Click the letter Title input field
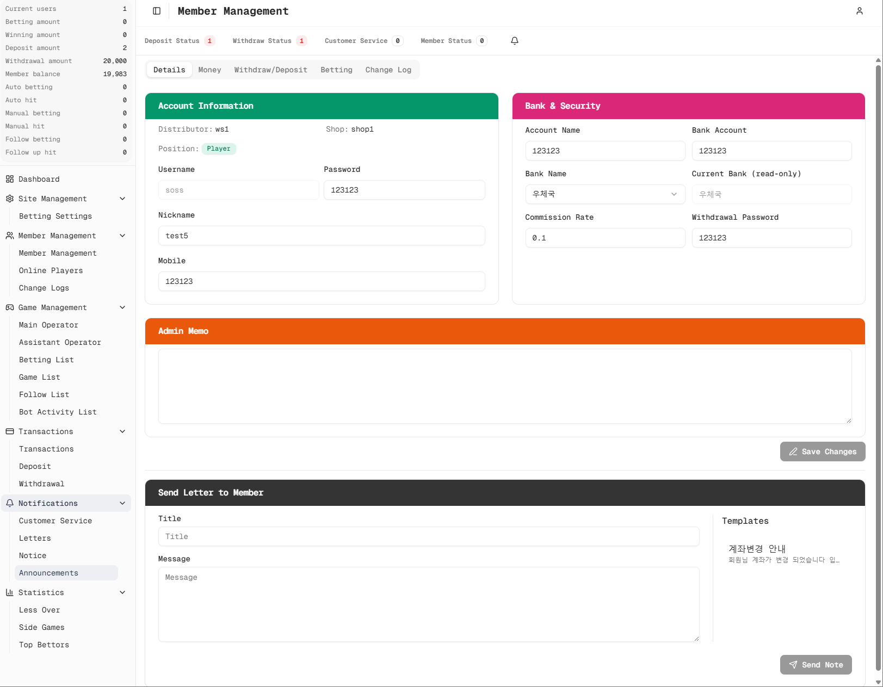 [x=428, y=536]
